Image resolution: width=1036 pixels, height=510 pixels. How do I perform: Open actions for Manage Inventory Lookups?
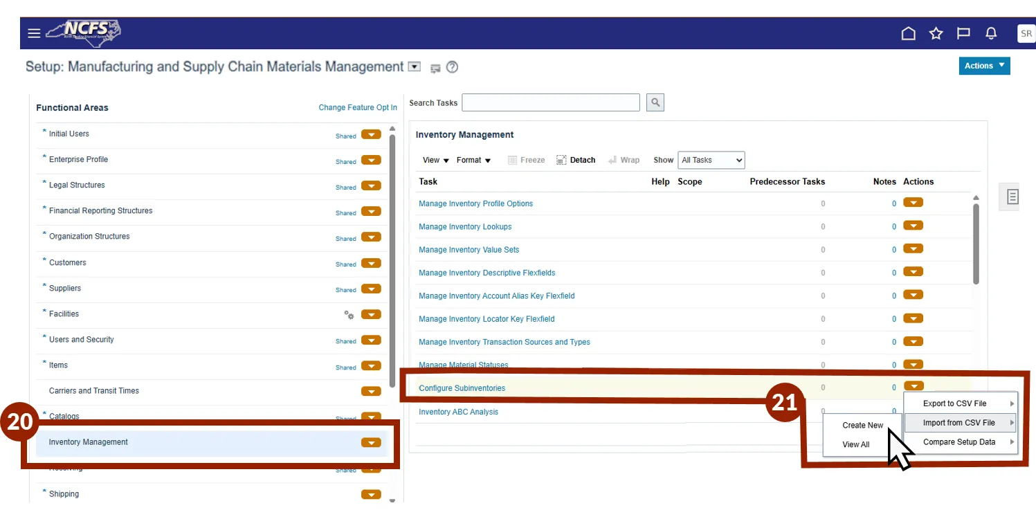click(914, 226)
